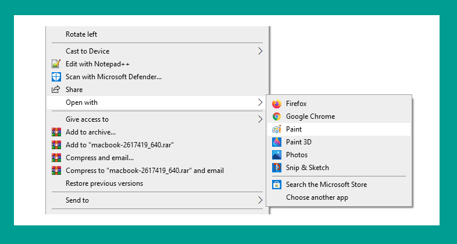
Task: Expand the Give access to arrow
Action: [x=260, y=119]
